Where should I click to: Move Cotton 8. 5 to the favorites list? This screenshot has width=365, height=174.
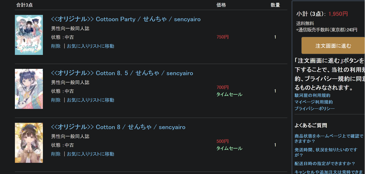coord(91,100)
